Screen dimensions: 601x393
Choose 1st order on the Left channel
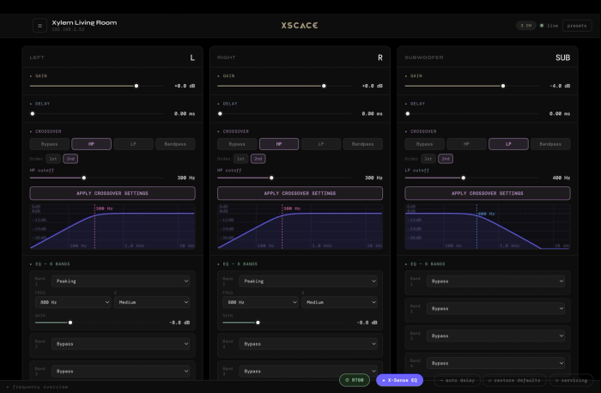pos(53,159)
